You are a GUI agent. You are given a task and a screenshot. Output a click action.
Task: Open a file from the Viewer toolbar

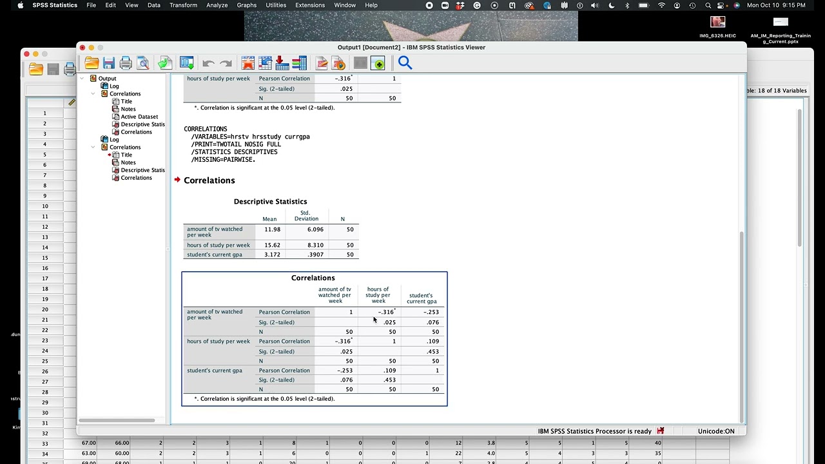tap(92, 63)
